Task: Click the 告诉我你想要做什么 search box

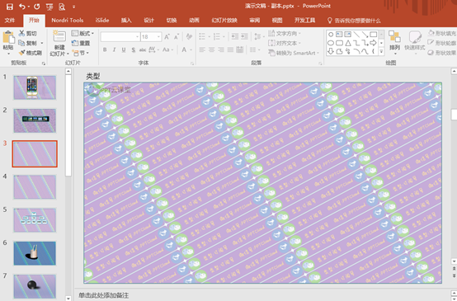Action: 354,21
